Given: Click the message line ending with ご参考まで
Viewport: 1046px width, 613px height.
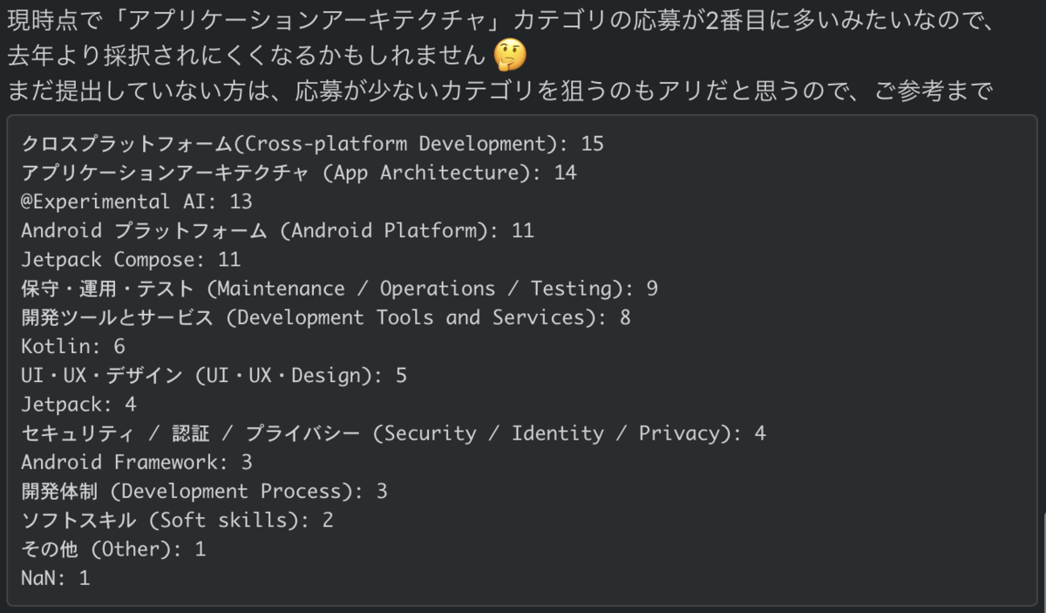Looking at the screenshot, I should click(500, 90).
